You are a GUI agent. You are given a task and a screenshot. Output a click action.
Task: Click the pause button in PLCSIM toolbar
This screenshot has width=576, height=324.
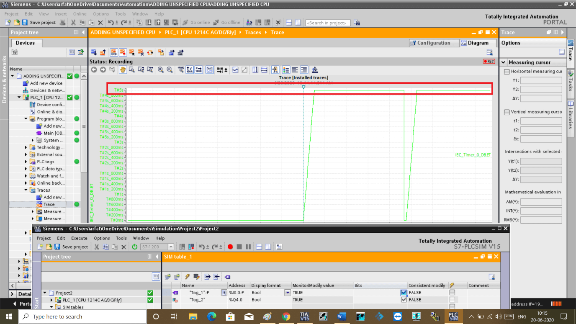pos(248,247)
